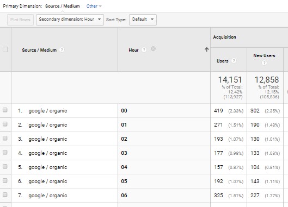This screenshot has width=288, height=207.
Task: Click the ascending sort arrow in Hour column
Action: (x=206, y=49)
